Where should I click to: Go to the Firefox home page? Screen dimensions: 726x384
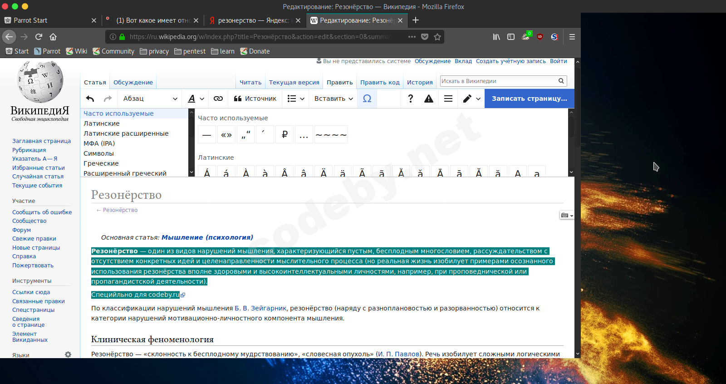(53, 37)
